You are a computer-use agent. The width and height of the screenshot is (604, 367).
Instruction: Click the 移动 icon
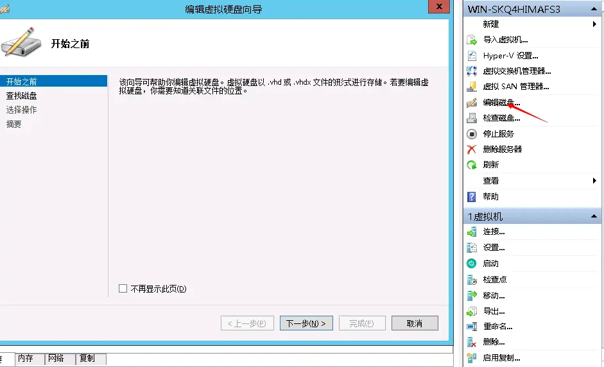coord(472,295)
